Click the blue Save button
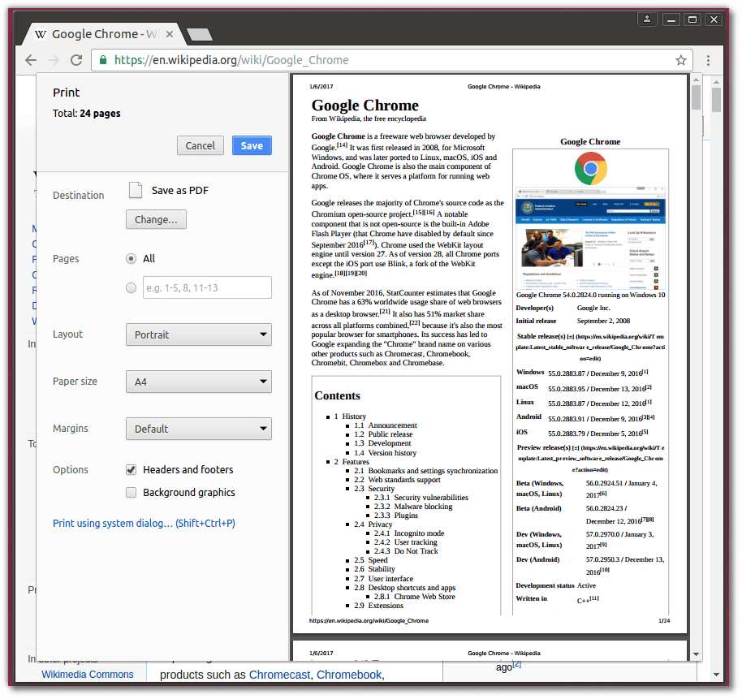This screenshot has height=699, width=742. tap(252, 146)
